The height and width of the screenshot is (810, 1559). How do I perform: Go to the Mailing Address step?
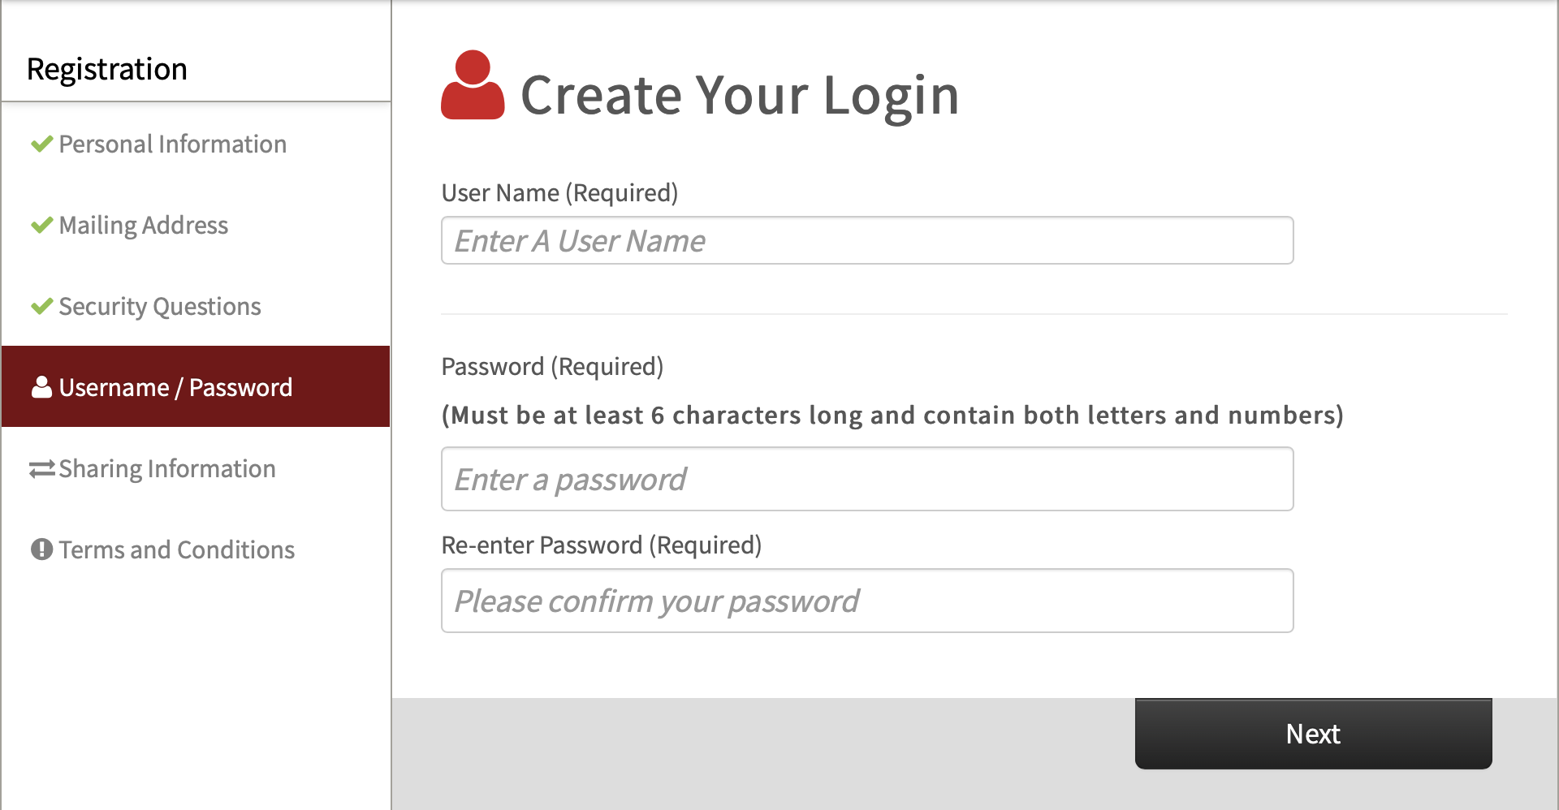pos(144,226)
